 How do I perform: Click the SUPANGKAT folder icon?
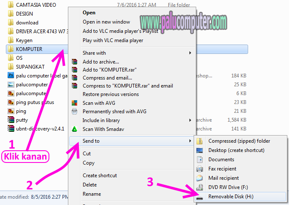pos(11,67)
